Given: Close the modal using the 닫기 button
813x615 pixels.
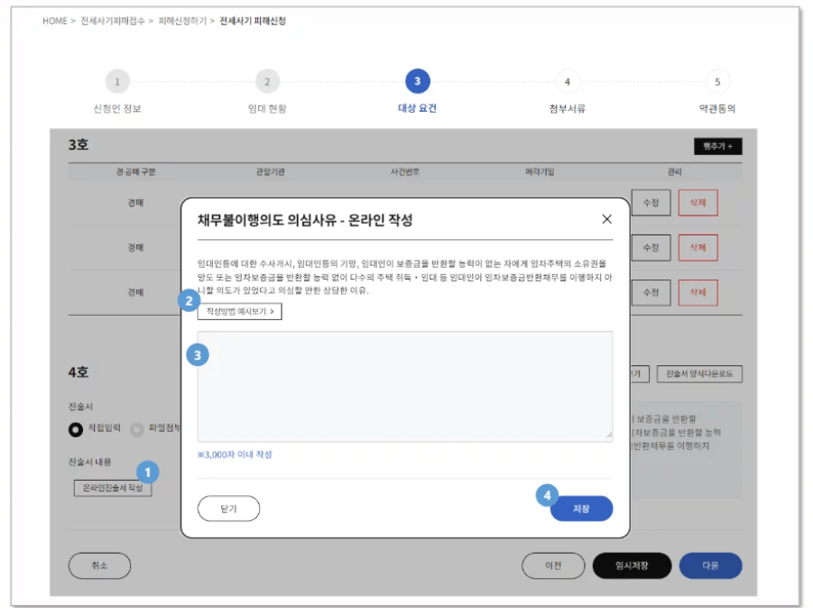Looking at the screenshot, I should tap(228, 508).
